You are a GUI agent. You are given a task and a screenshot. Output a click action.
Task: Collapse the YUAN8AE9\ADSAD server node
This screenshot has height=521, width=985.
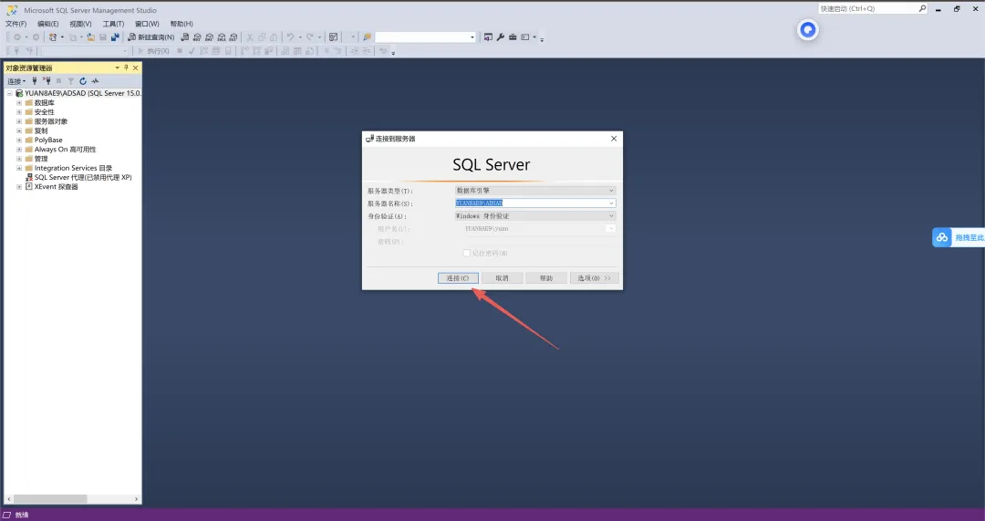tap(10, 93)
